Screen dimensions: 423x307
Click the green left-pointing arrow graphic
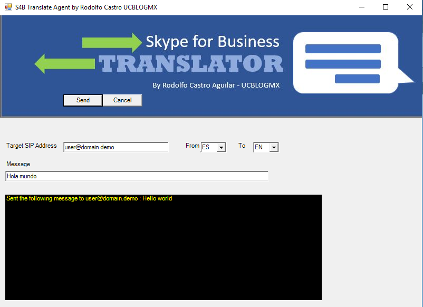point(64,64)
